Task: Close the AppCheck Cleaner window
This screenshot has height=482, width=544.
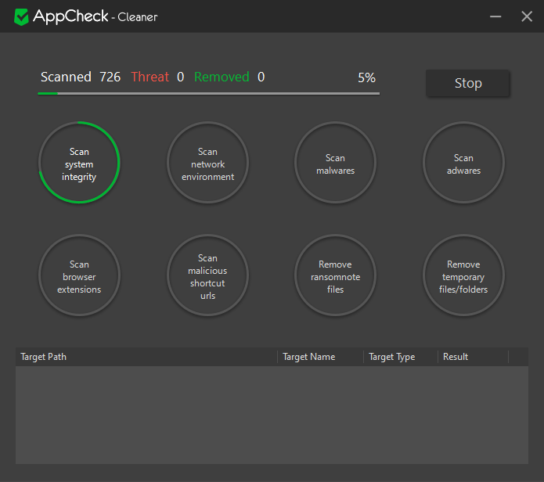Action: pyautogui.click(x=527, y=16)
